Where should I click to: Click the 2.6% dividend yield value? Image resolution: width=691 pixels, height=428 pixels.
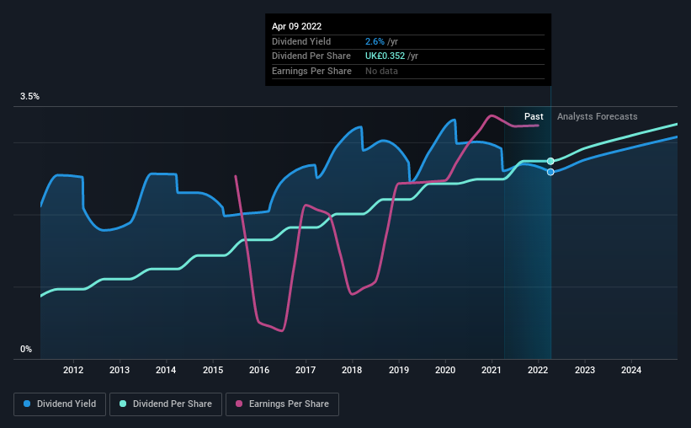(x=375, y=41)
